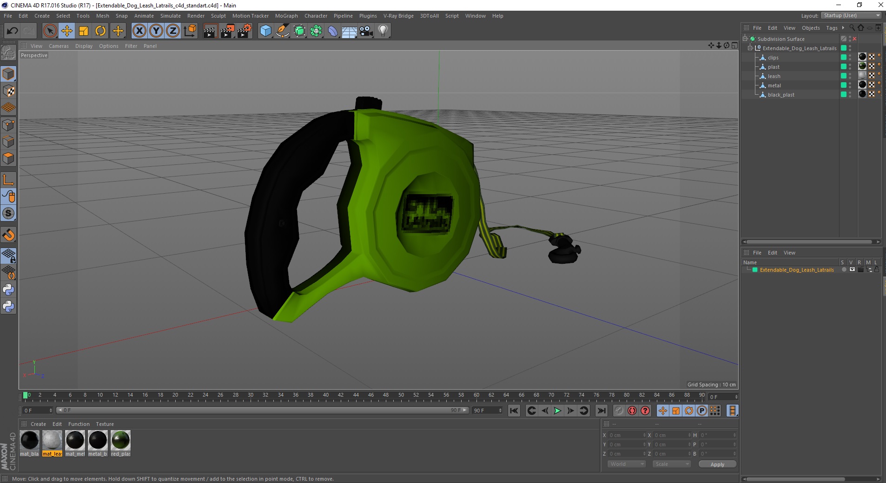Image resolution: width=886 pixels, height=483 pixels.
Task: Activate the Move tool
Action: [x=67, y=31]
